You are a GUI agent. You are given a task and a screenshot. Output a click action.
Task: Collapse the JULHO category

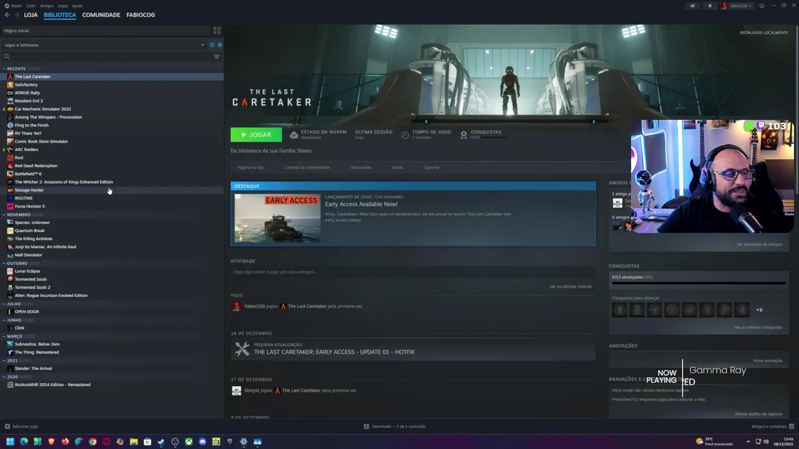point(4,304)
